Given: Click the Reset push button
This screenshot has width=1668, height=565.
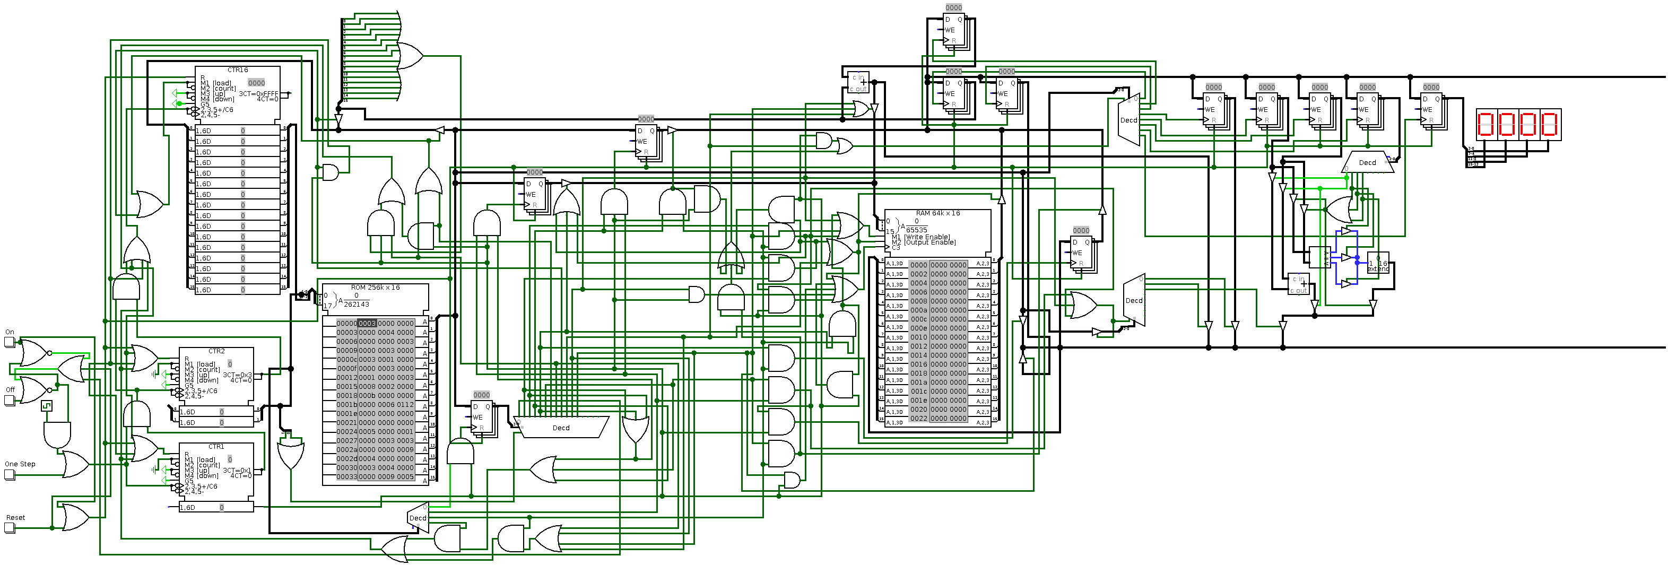Looking at the screenshot, I should (x=10, y=527).
